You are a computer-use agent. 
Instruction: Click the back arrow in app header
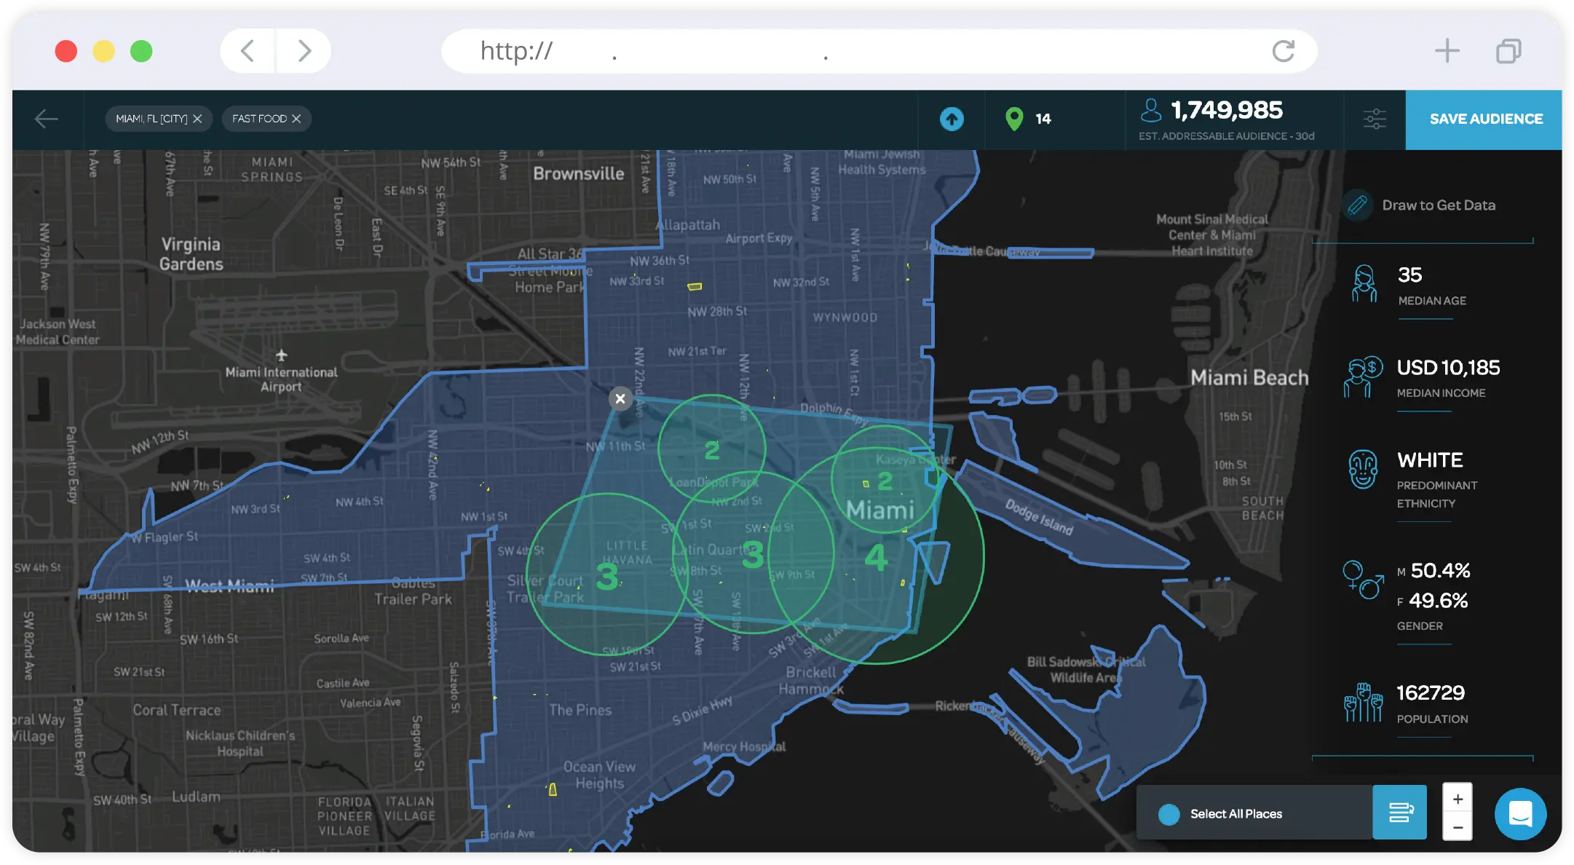46,119
